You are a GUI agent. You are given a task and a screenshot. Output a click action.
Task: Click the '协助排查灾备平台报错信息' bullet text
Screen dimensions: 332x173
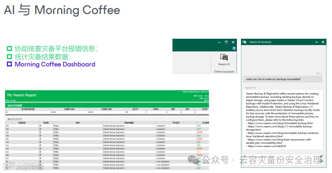click(56, 49)
